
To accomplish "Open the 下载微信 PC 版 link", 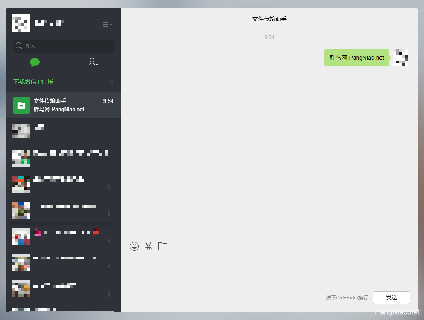I will (x=33, y=82).
